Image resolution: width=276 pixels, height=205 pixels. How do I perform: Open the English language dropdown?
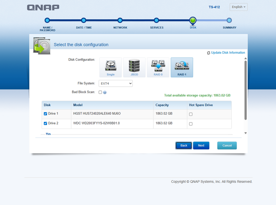[238, 7]
